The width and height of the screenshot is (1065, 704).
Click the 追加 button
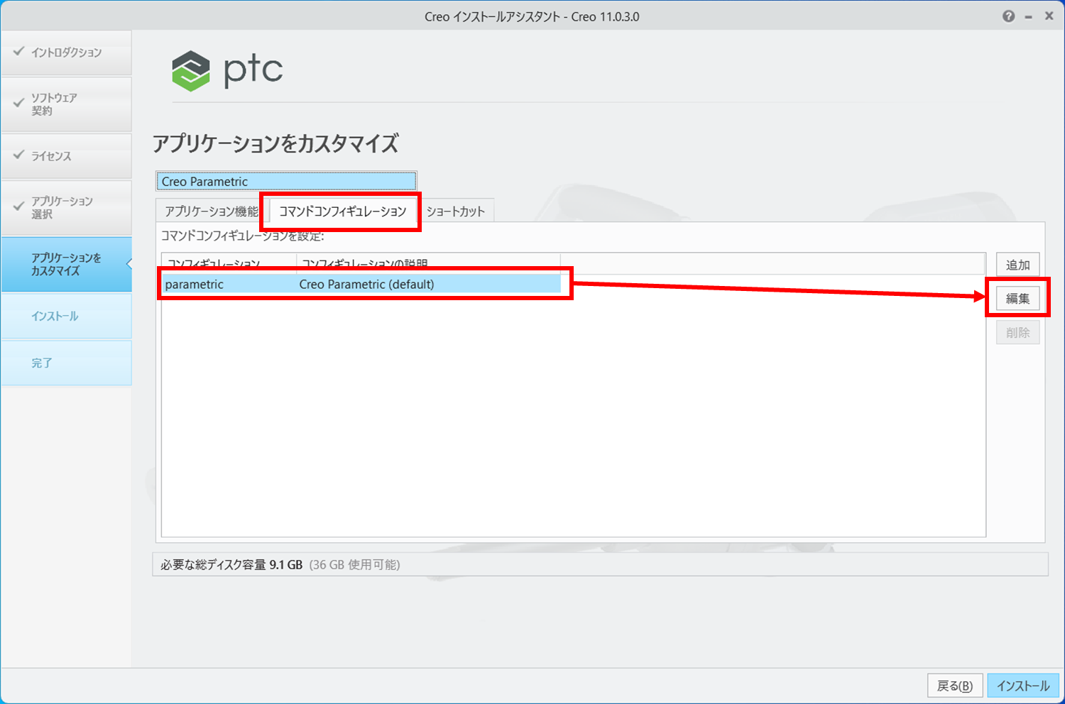(1017, 265)
